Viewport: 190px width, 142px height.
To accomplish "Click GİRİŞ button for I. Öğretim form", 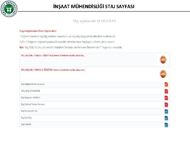I will point(163,60).
